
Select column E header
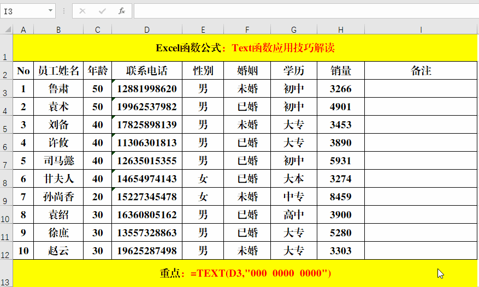click(203, 29)
